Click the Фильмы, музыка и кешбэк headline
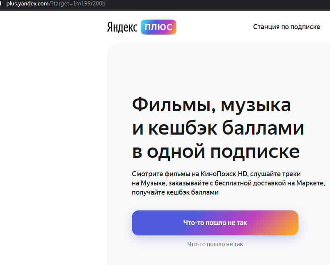The height and width of the screenshot is (265, 330). click(x=218, y=127)
